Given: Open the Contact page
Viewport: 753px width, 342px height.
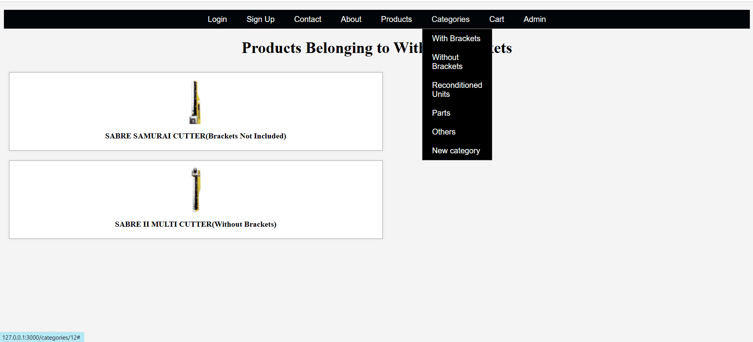Looking at the screenshot, I should pyautogui.click(x=307, y=19).
